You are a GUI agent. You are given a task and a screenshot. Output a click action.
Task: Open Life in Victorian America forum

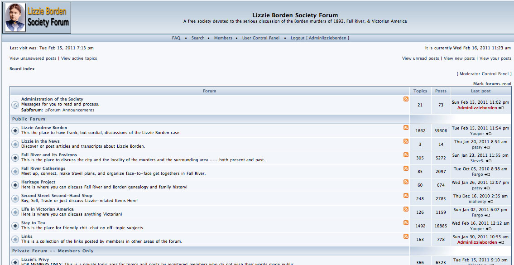point(48,209)
